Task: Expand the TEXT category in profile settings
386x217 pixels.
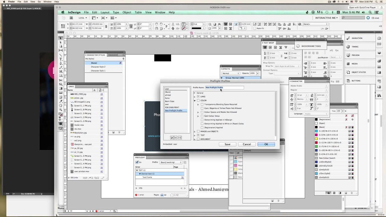Action: (195, 135)
